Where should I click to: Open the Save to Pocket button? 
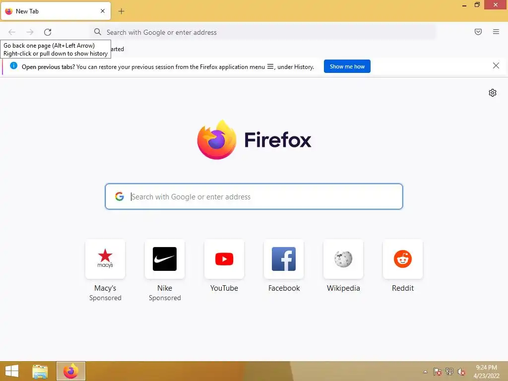[x=478, y=32]
